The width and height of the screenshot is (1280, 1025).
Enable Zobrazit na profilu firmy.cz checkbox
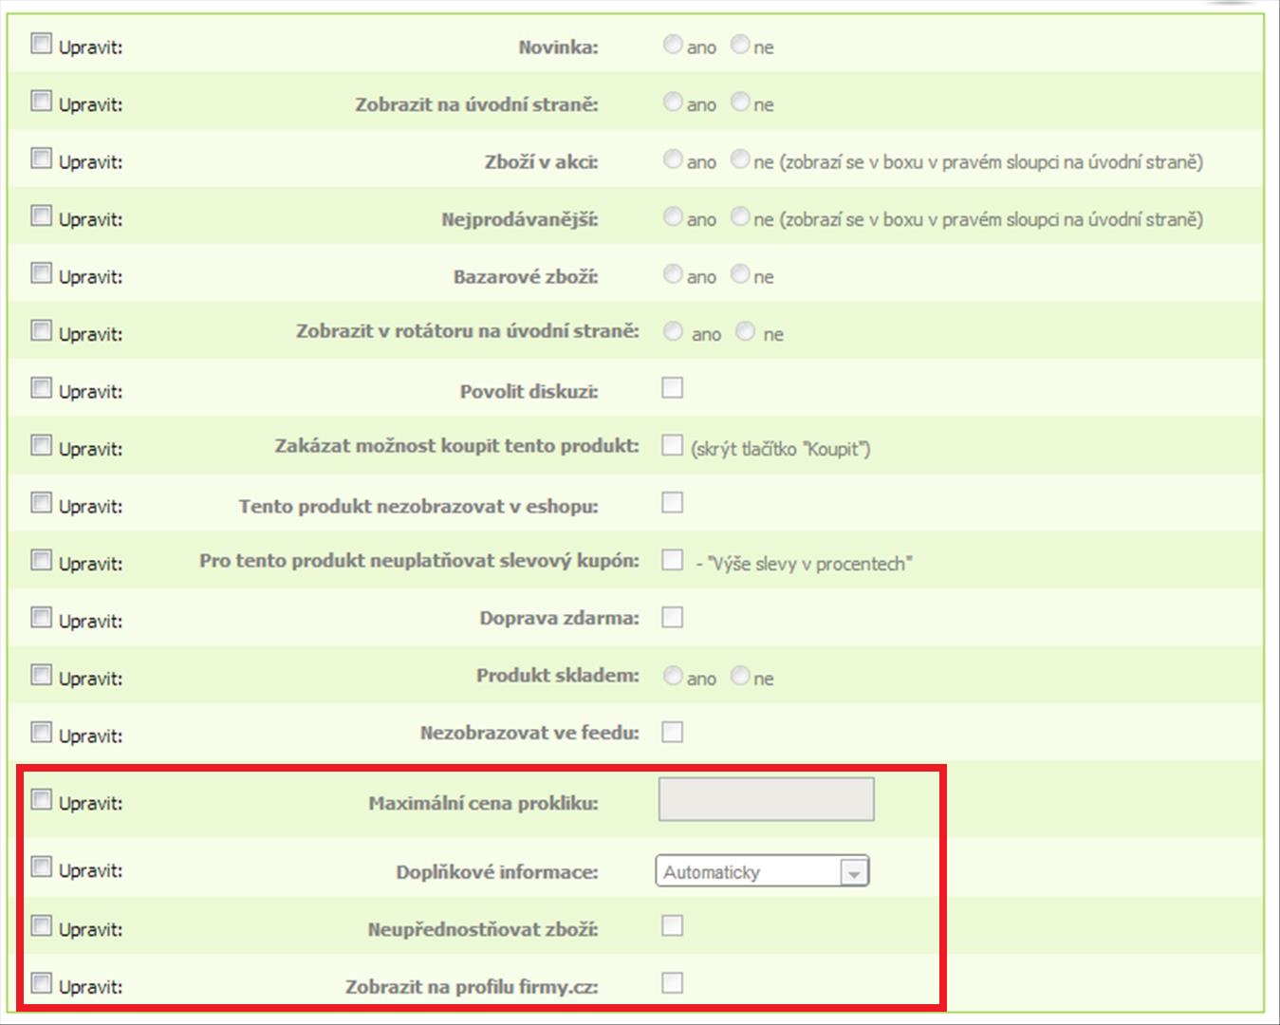(x=673, y=983)
